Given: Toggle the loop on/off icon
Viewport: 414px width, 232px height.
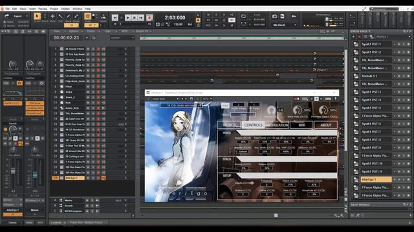Looking at the screenshot, I should (x=243, y=16).
